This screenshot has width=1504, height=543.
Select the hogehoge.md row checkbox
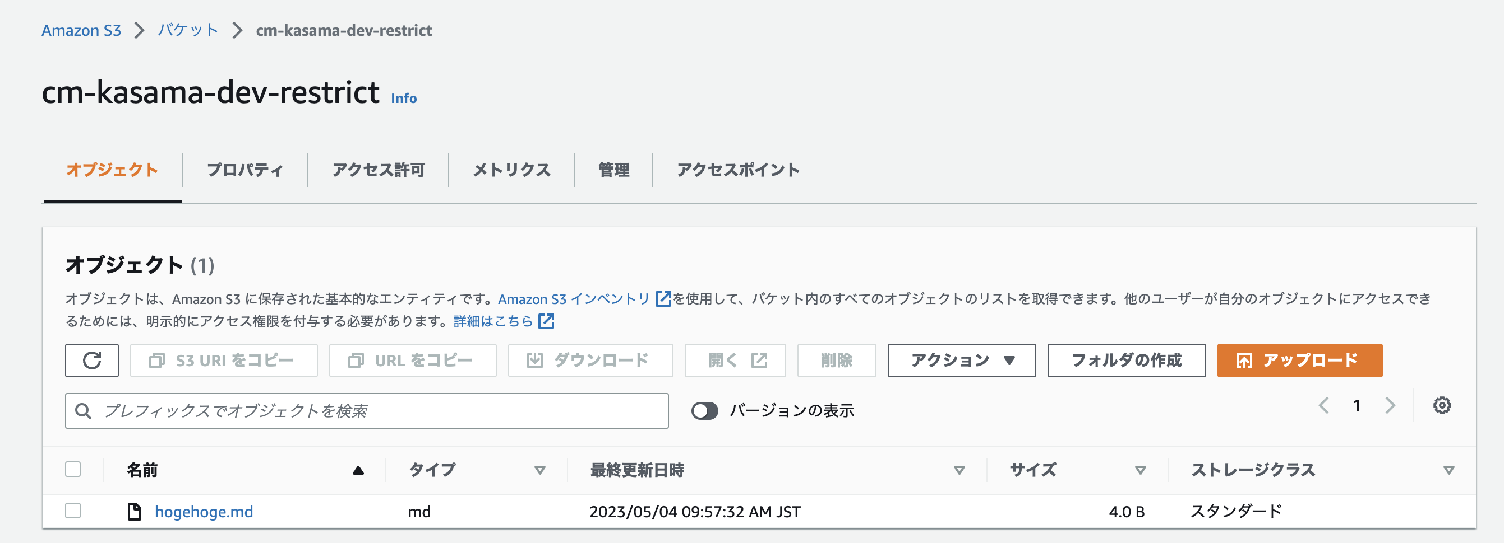[x=73, y=511]
